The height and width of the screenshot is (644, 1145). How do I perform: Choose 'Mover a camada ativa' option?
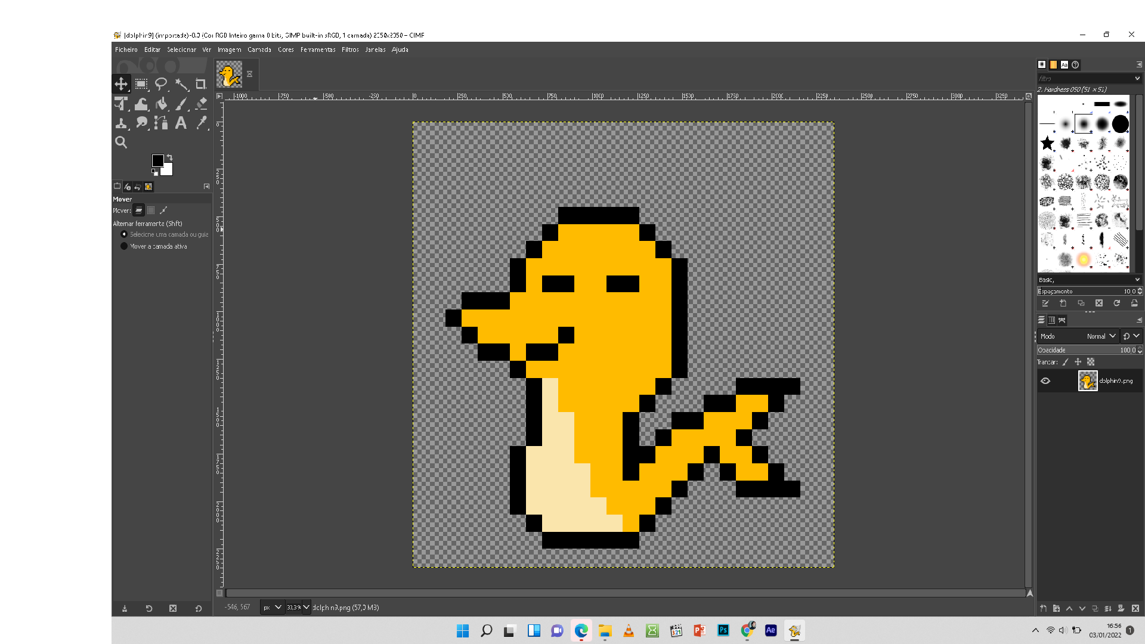coord(154,246)
